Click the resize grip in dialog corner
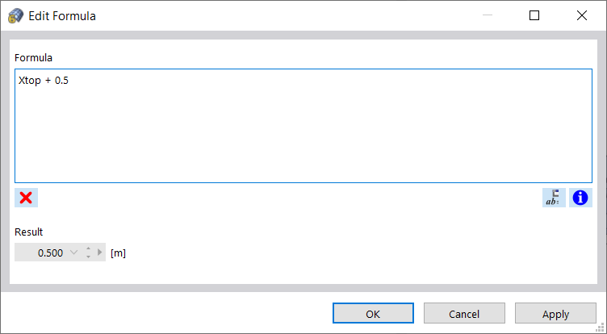This screenshot has width=607, height=334. 600,328
